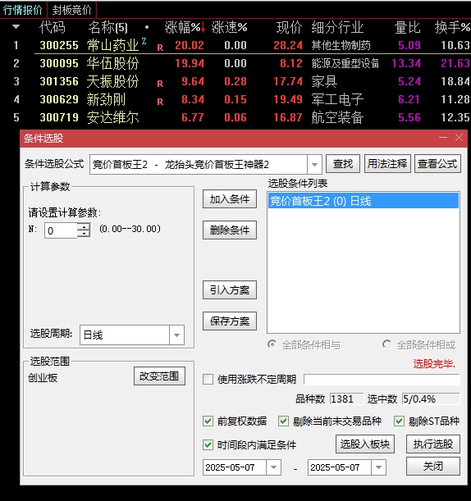Screen dimensions: 471x501
Task: Expand the 条件选股公式 formula dropdown
Action: (314, 165)
